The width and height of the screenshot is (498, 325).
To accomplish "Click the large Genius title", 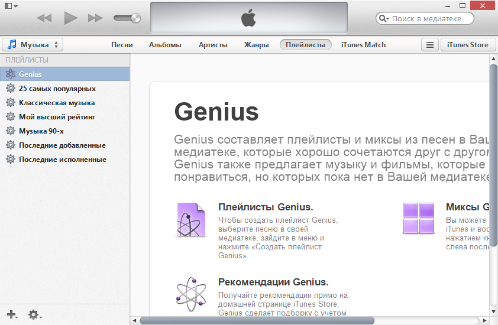I will click(216, 112).
